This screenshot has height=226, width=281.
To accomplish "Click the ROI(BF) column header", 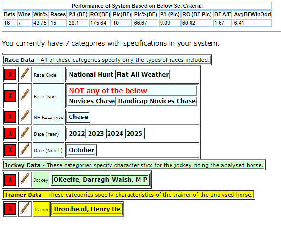I will tap(100, 14).
